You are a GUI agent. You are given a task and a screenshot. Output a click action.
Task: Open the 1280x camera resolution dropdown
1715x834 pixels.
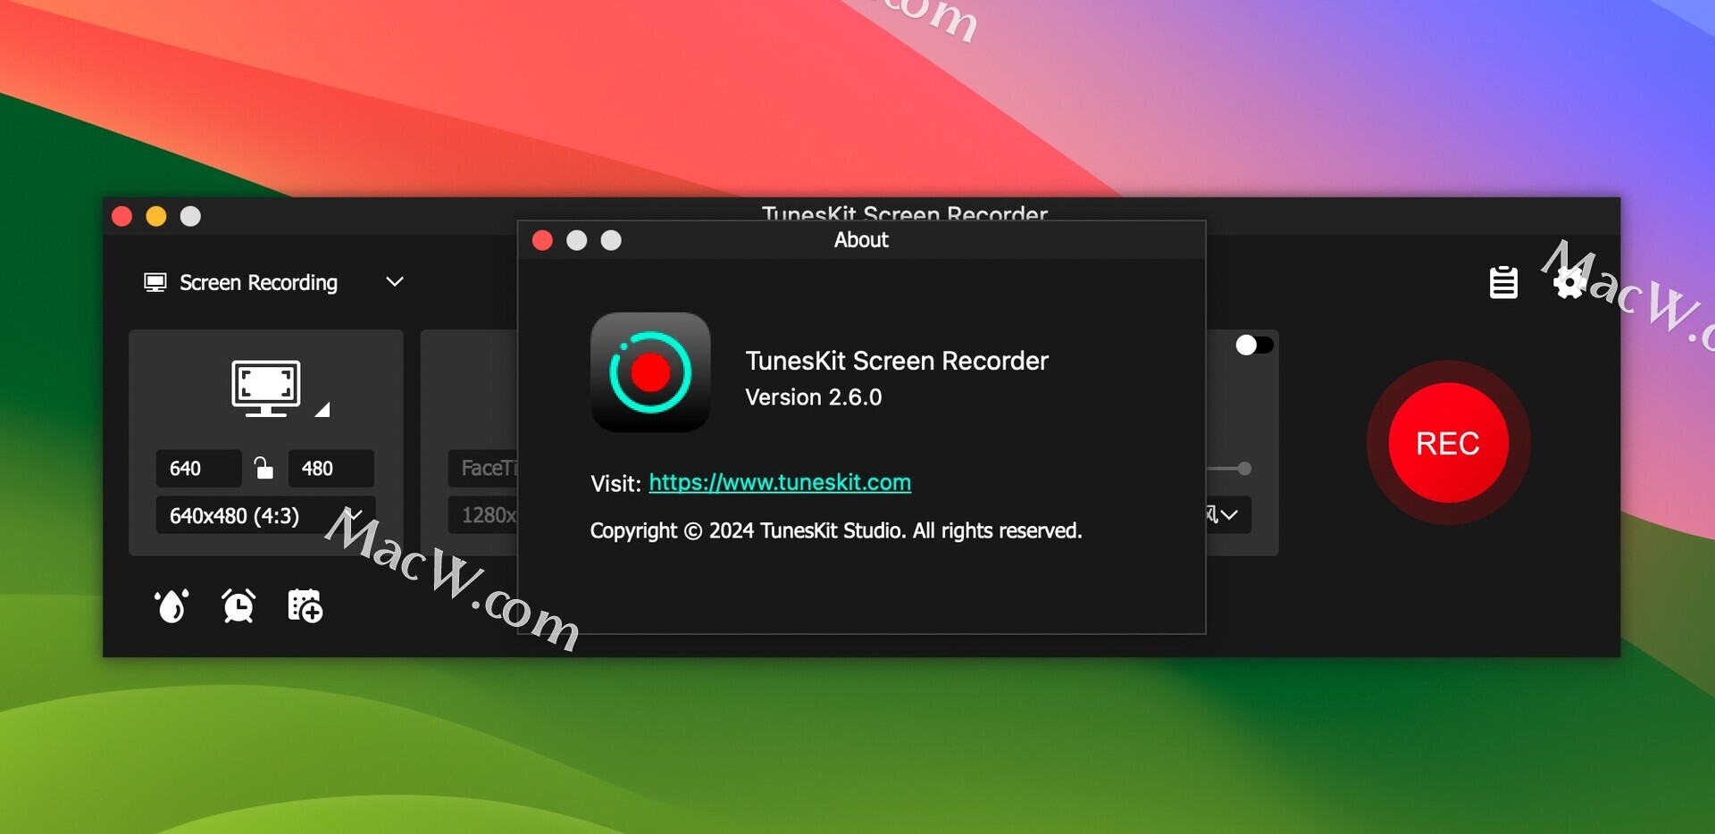(x=483, y=515)
